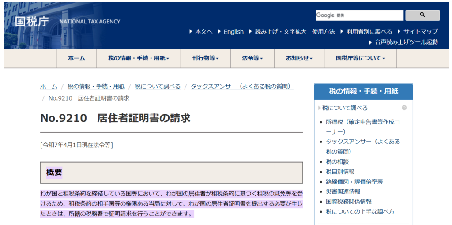Expand the 刊行物等 navigation dropdown
Viewport: 452px width, 225px height.
coord(205,58)
